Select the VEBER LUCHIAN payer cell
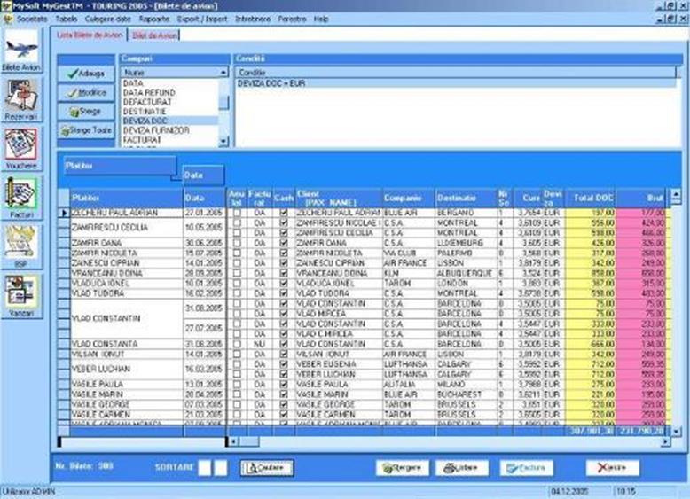Image resolution: width=690 pixels, height=499 pixels. point(127,370)
